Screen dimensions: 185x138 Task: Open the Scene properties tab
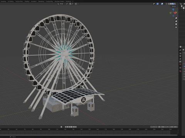(x=180, y=62)
